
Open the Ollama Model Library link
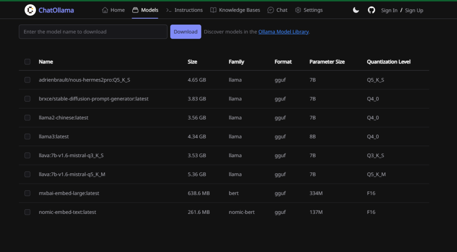(283, 32)
